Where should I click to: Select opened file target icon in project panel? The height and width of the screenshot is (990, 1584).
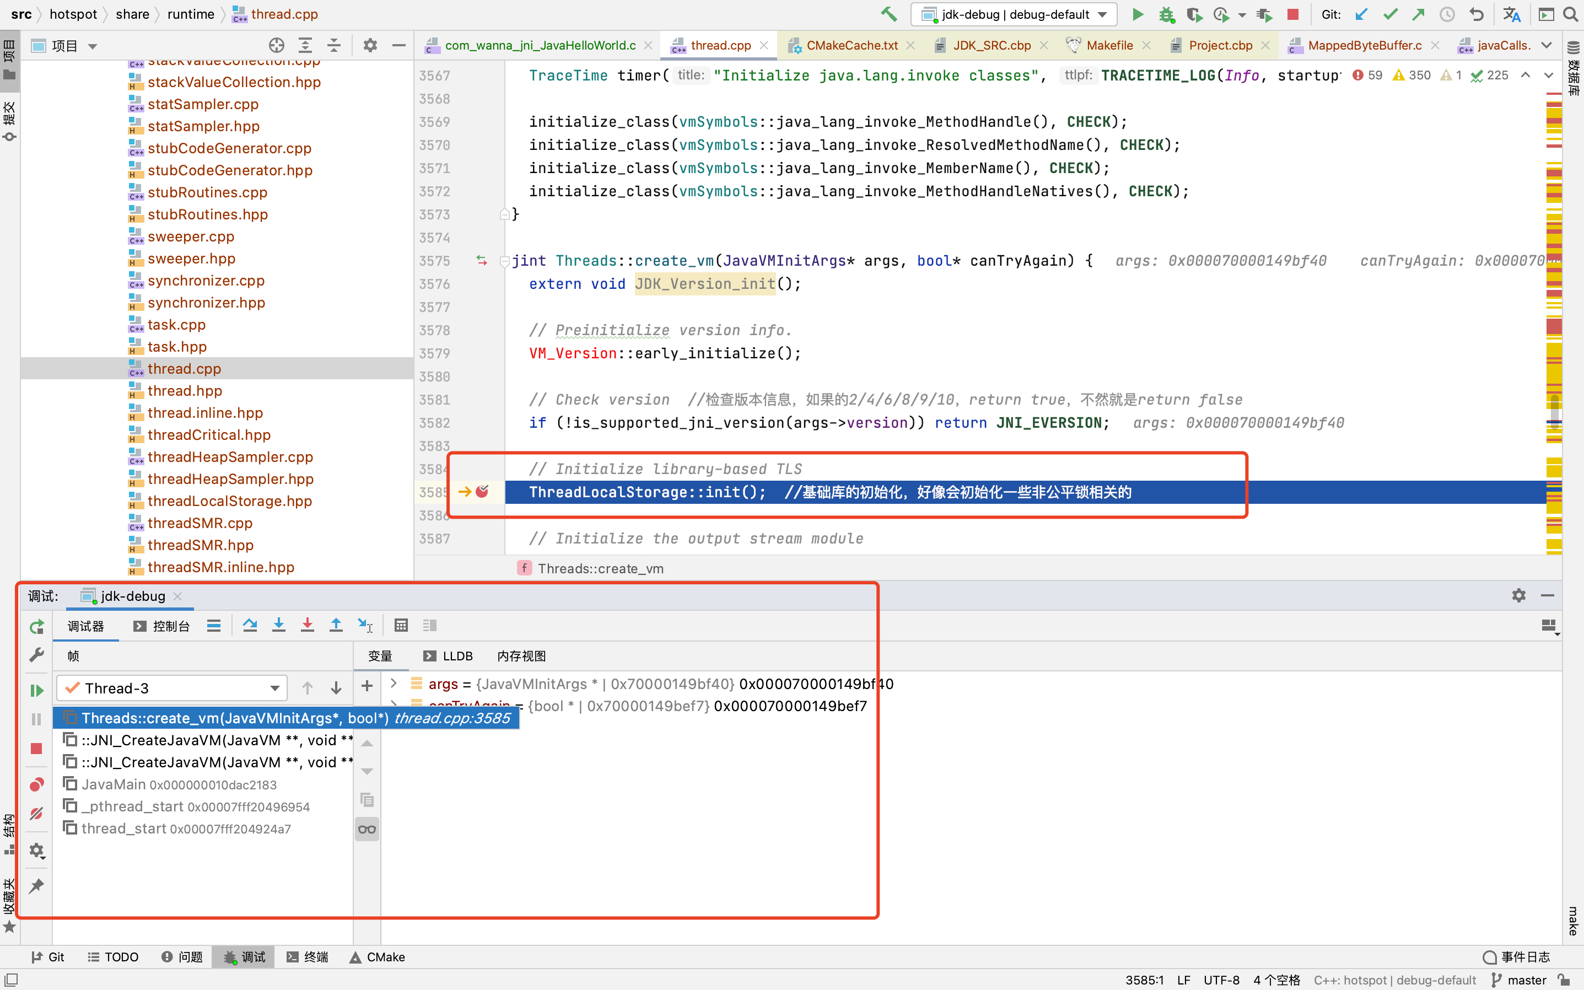(276, 45)
